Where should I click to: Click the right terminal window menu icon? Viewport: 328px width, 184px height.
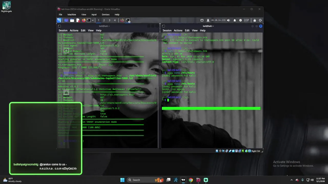[163, 26]
